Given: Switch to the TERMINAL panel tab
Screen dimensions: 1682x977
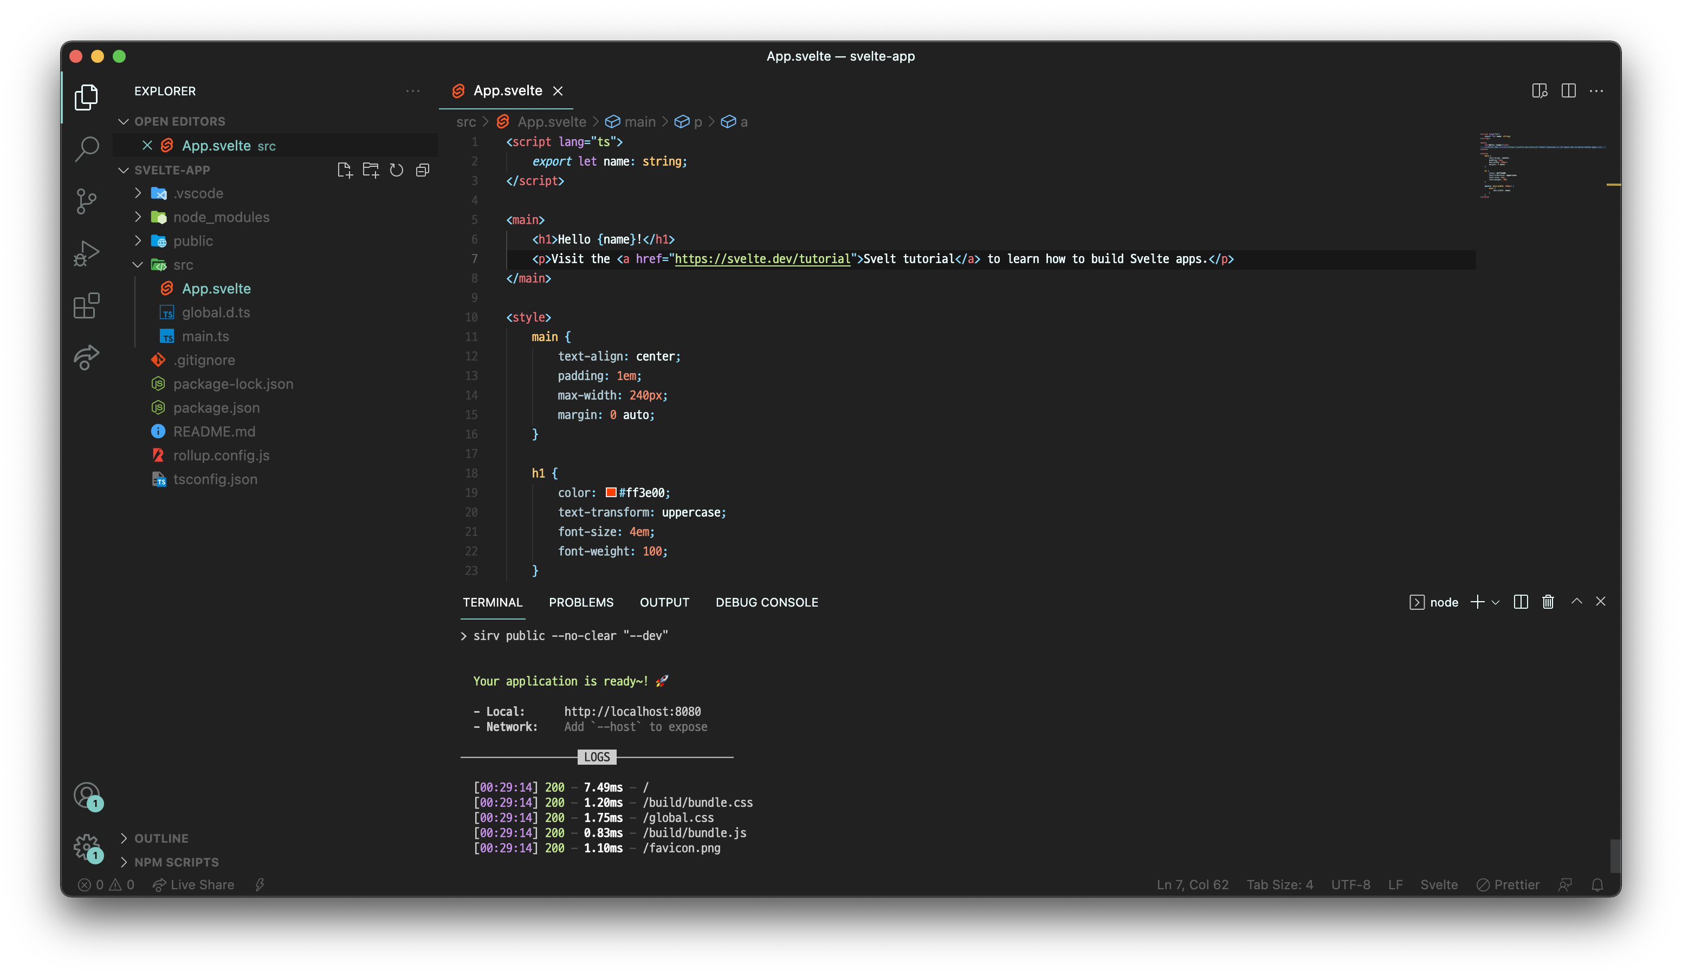Looking at the screenshot, I should click(493, 602).
